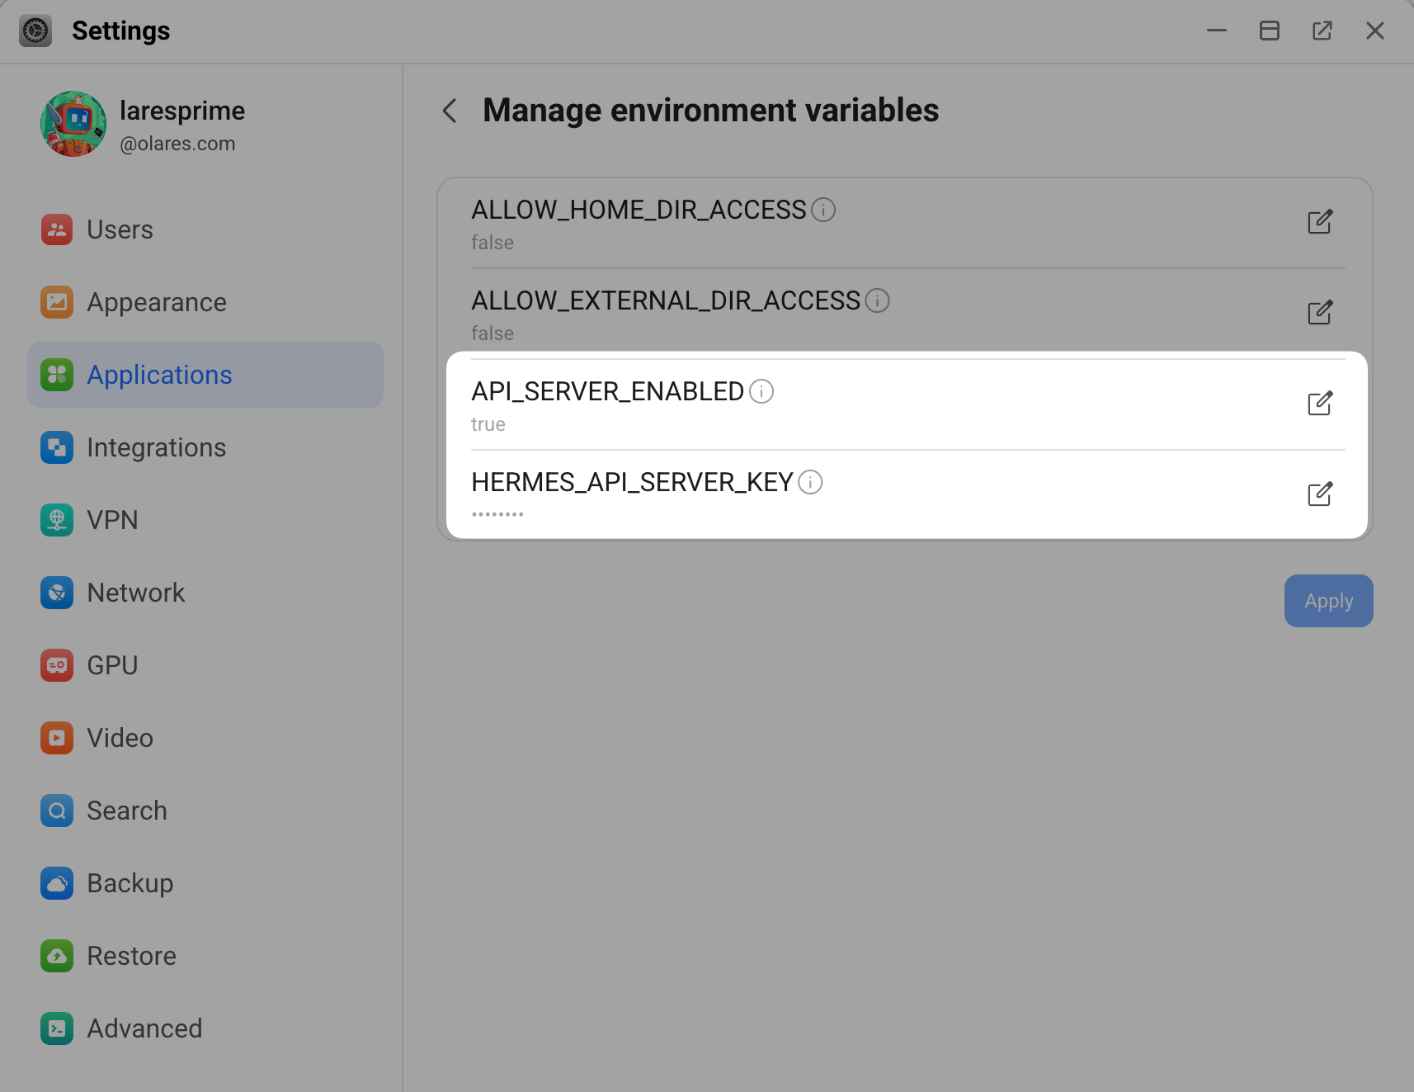
Task: Open GPU settings
Action: click(205, 665)
